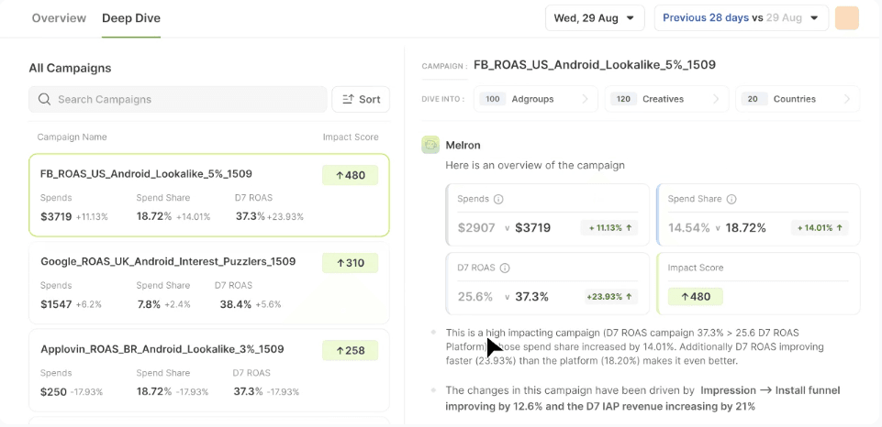Open the Wed, 29 Aug date dropdown
The height and width of the screenshot is (427, 882).
point(595,17)
